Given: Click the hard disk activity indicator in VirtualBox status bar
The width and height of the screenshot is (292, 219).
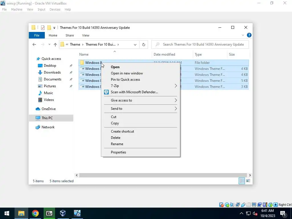Looking at the screenshot, I should [x=221, y=205].
